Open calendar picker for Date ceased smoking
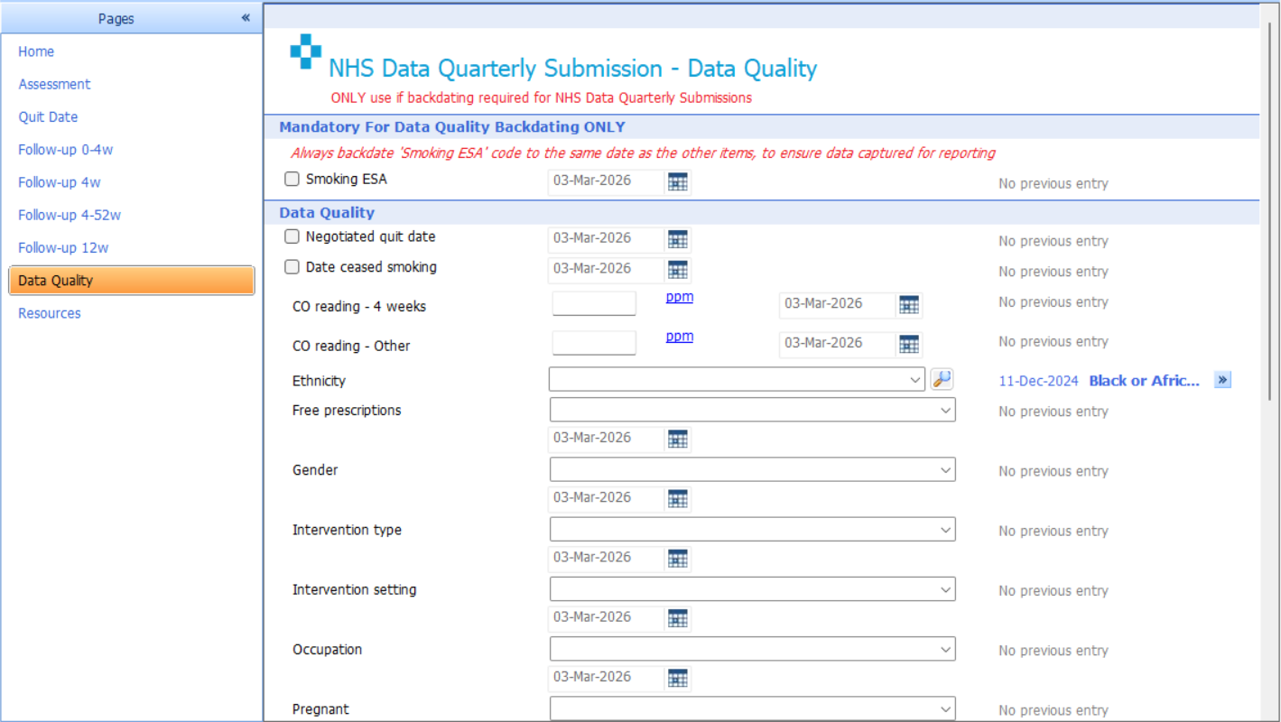 [x=678, y=270]
